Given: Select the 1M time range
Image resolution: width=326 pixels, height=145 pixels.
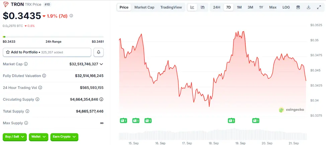Looking at the screenshot, I should coord(239,7).
